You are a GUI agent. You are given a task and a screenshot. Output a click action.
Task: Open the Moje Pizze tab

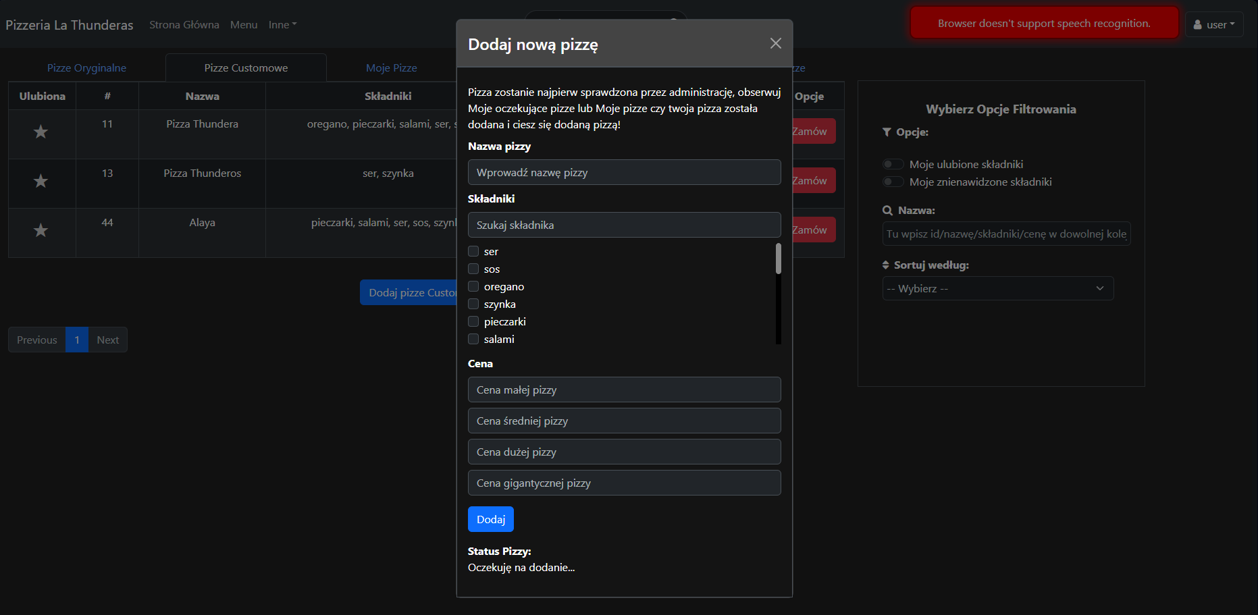(391, 68)
